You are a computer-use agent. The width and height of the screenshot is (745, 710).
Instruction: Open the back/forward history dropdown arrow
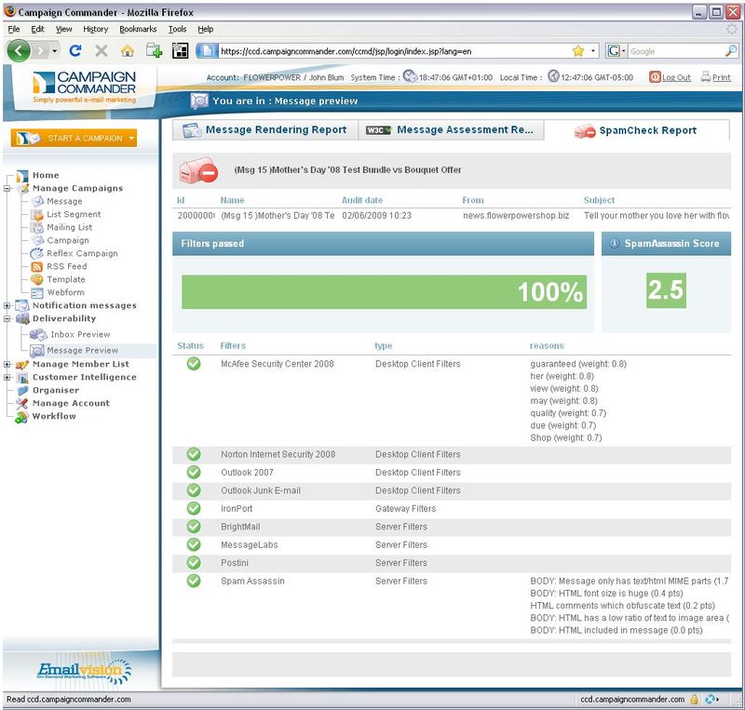[x=55, y=51]
